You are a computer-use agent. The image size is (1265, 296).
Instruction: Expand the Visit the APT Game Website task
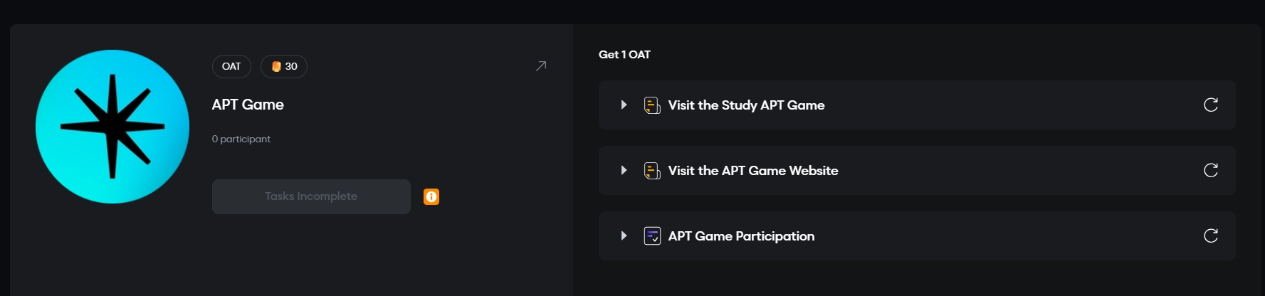coord(624,170)
